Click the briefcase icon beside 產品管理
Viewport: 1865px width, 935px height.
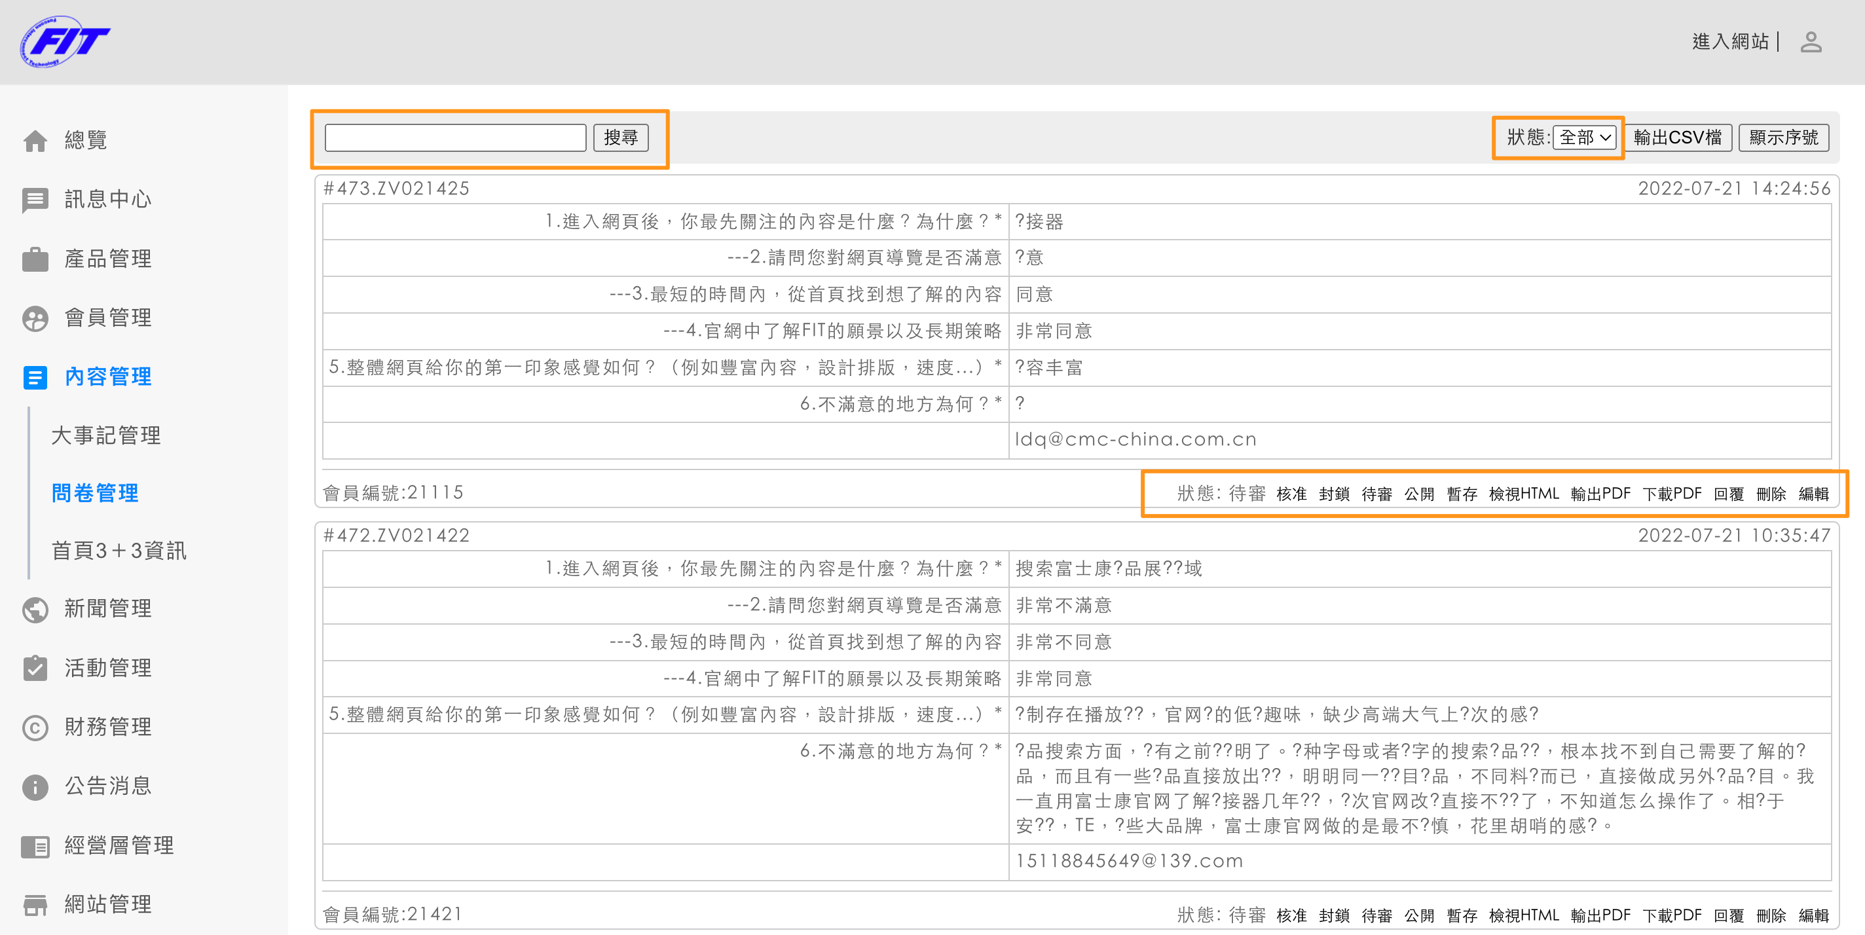click(35, 259)
